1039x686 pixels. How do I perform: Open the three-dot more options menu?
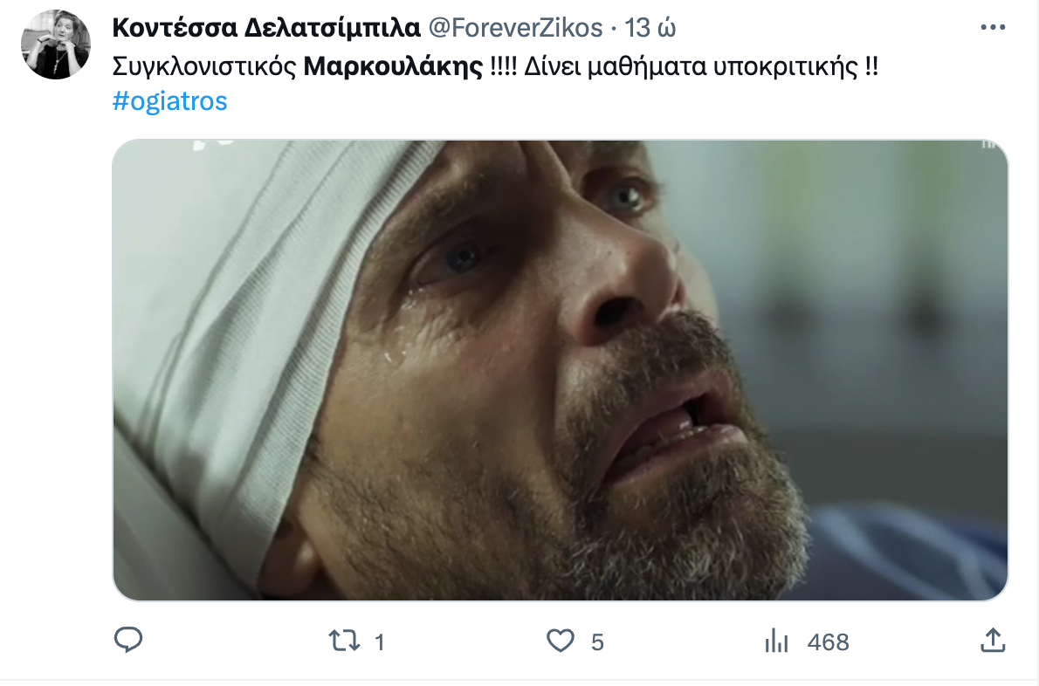click(x=993, y=27)
